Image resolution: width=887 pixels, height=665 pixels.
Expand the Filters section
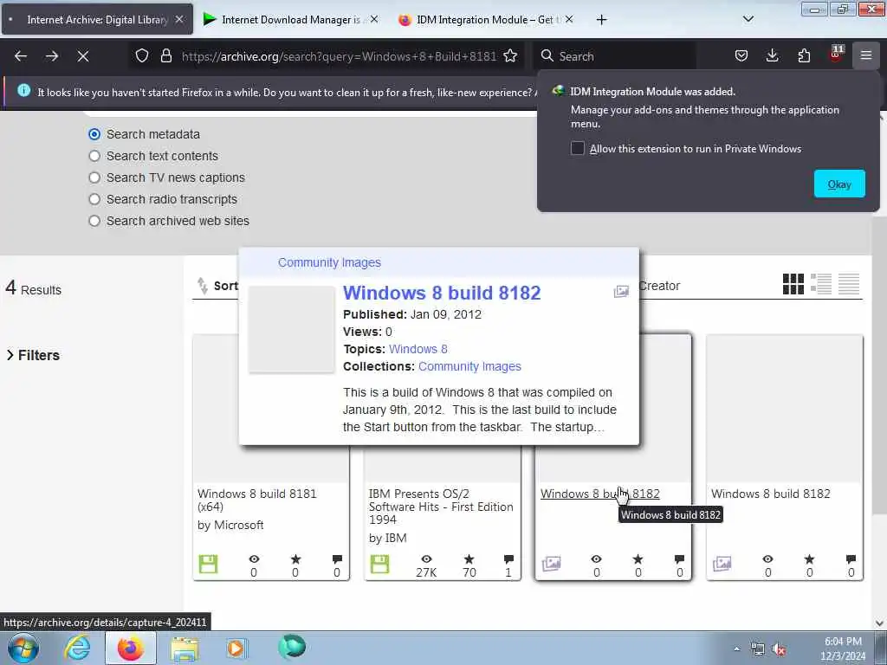pos(33,355)
